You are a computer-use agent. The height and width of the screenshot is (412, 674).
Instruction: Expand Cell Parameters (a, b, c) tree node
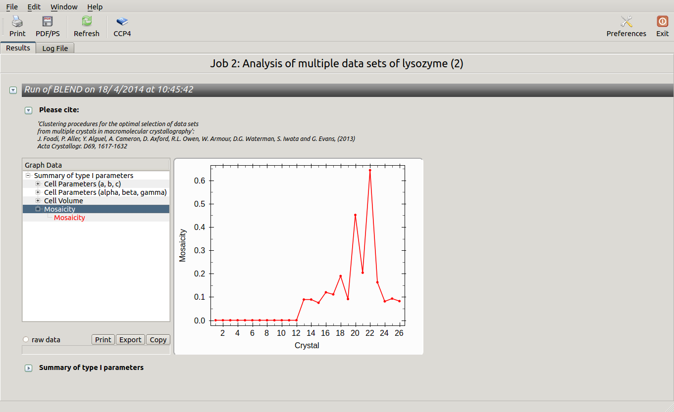pyautogui.click(x=38, y=184)
